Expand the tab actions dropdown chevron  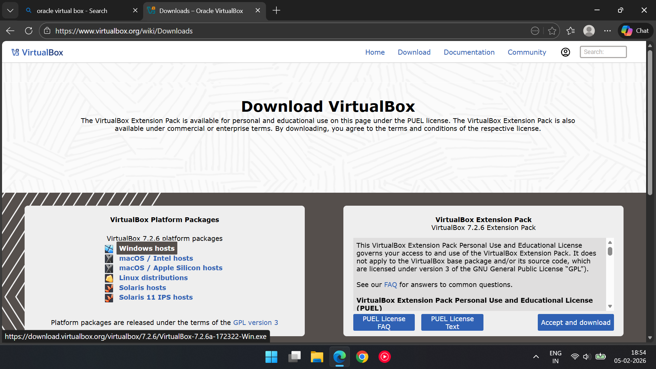(10, 10)
